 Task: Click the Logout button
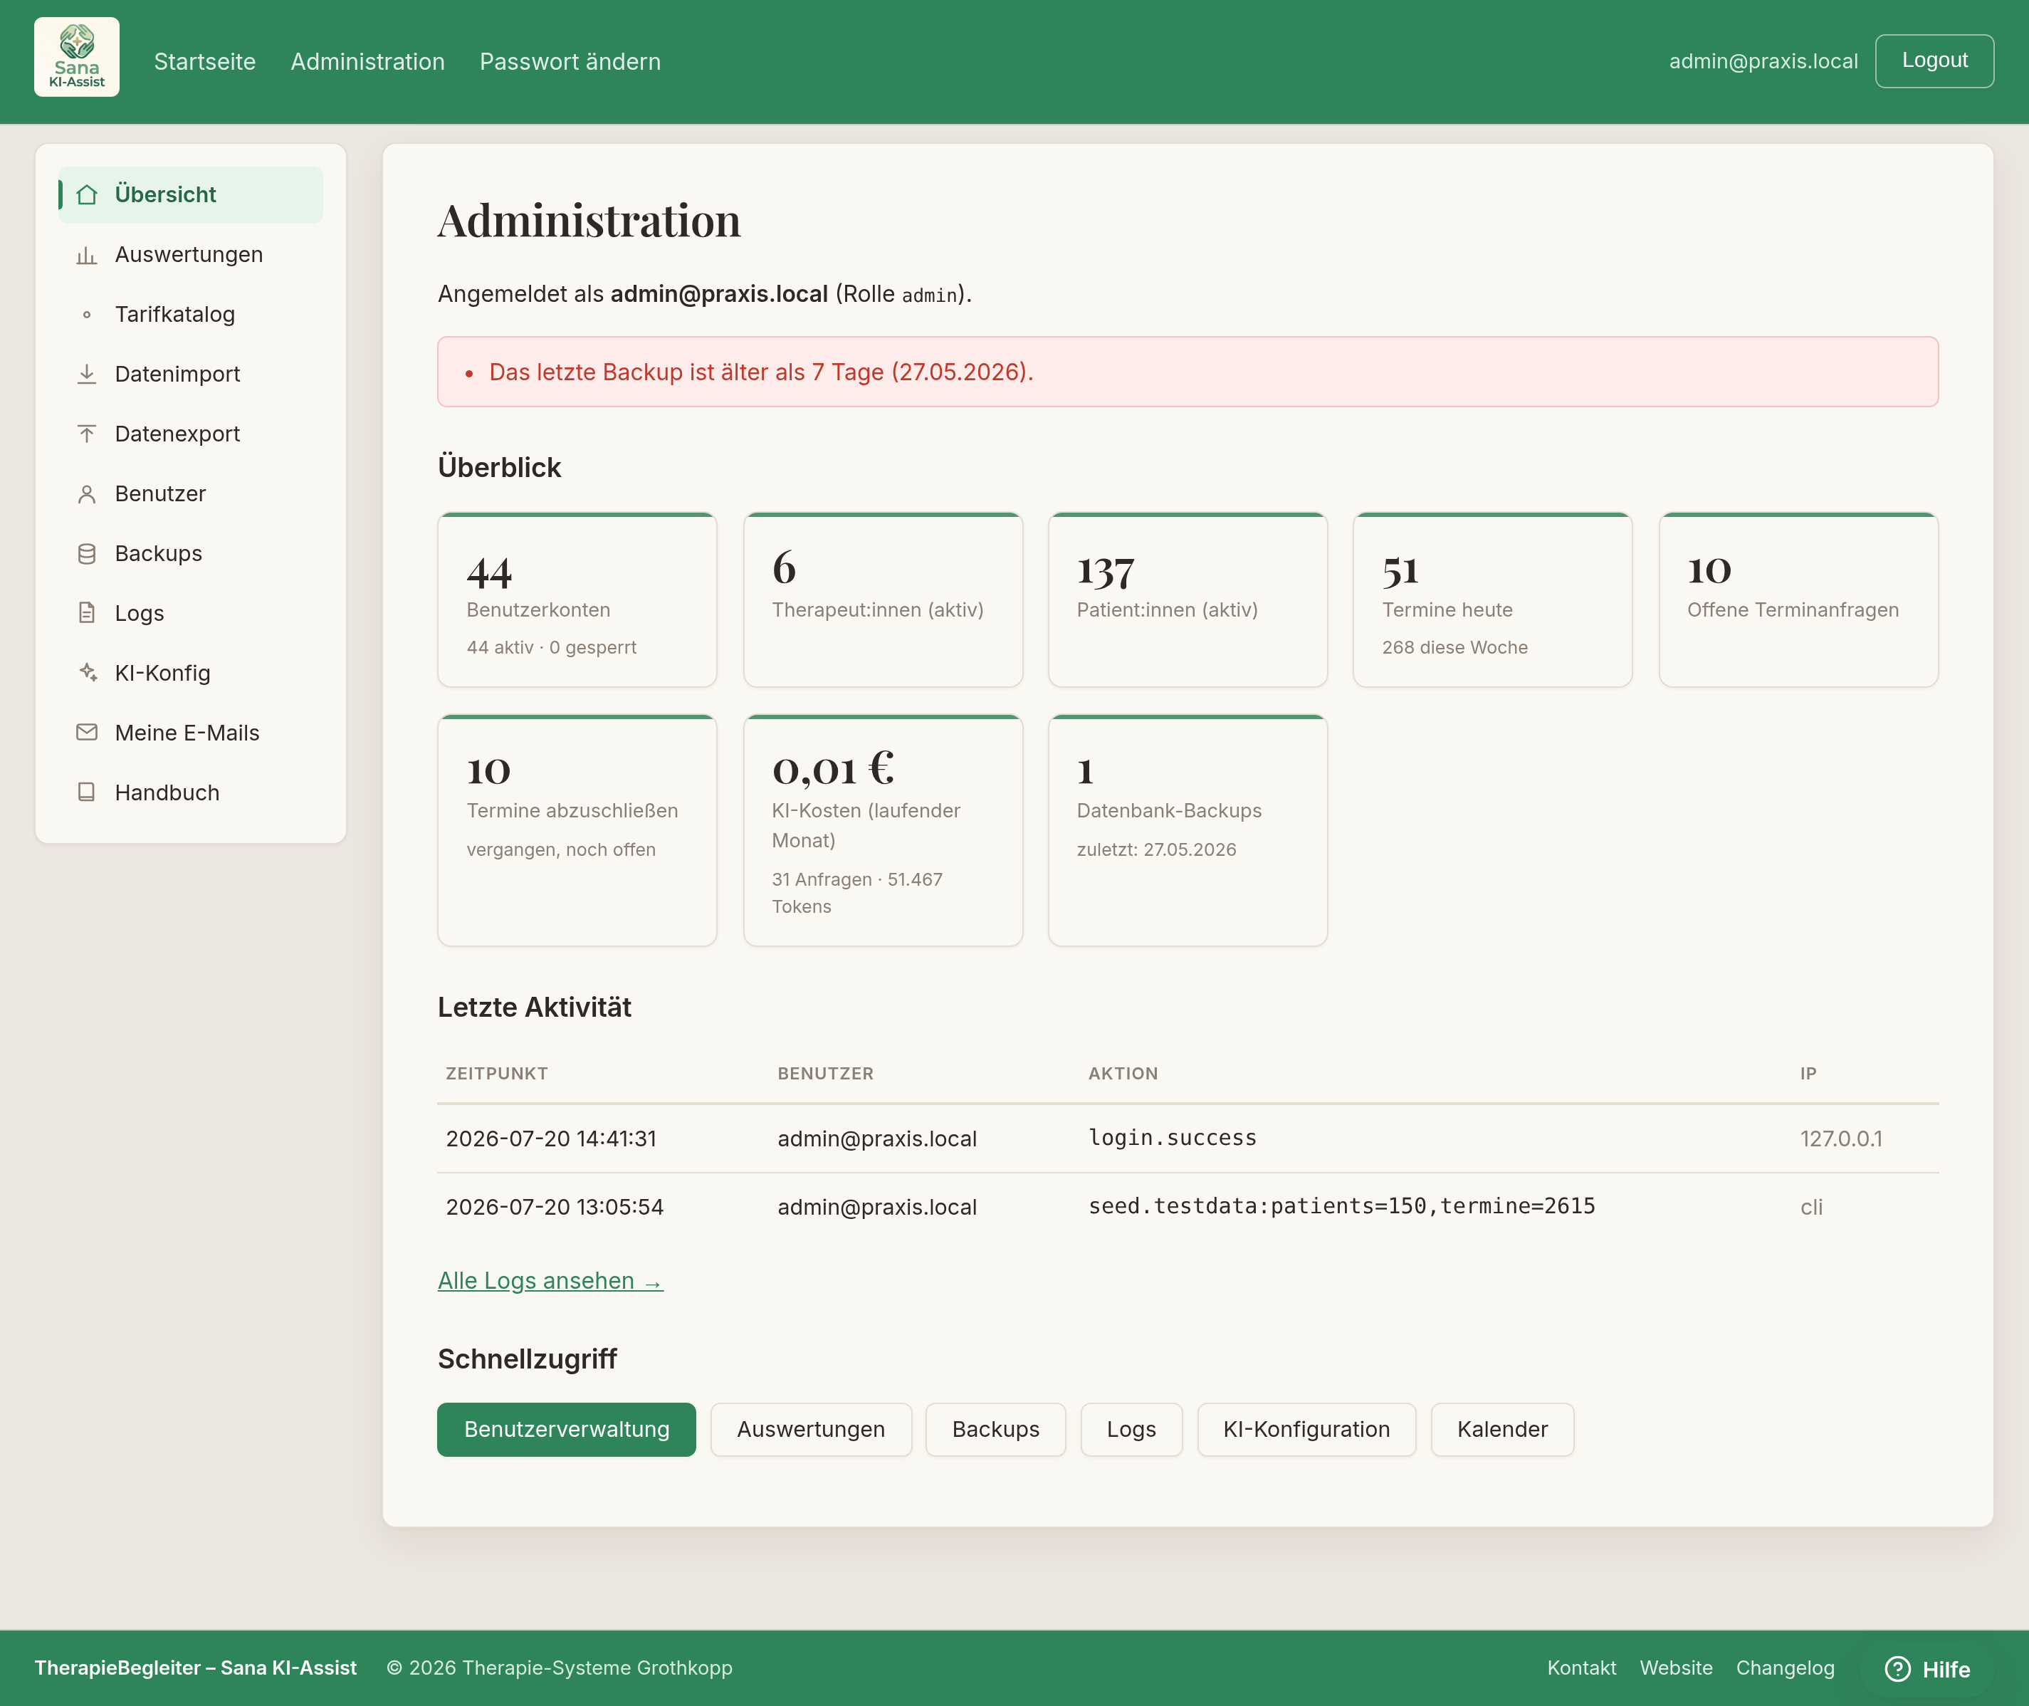tap(1934, 61)
